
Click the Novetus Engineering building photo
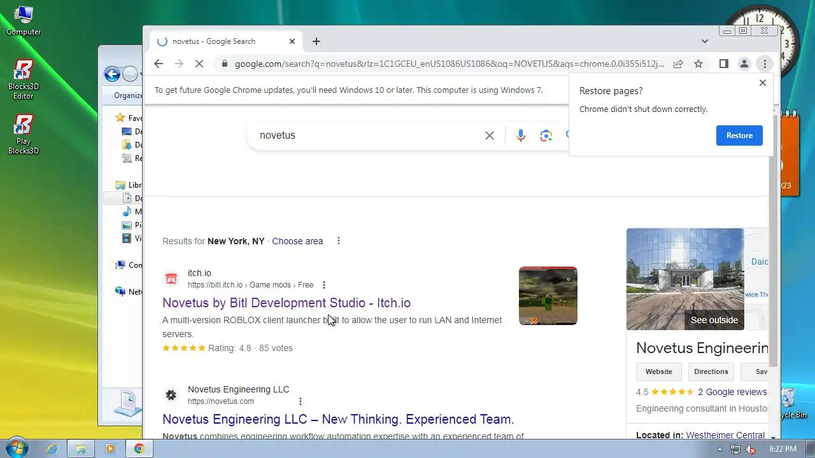click(x=685, y=279)
